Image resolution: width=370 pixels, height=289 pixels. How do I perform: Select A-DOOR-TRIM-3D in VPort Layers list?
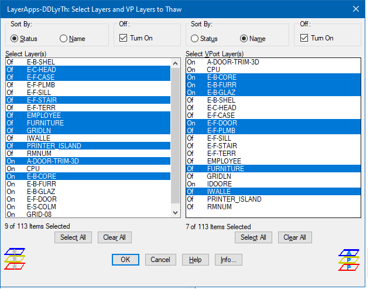tap(273, 62)
